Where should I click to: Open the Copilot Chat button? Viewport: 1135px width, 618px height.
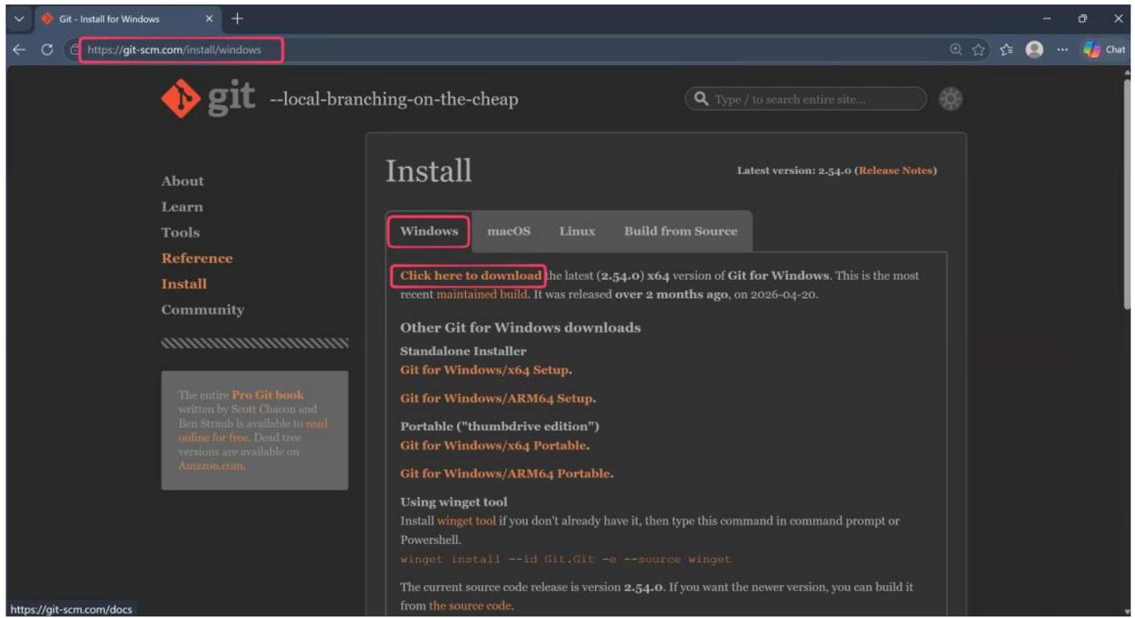[1104, 49]
